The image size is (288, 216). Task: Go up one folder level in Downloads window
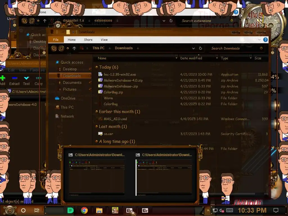(74, 48)
